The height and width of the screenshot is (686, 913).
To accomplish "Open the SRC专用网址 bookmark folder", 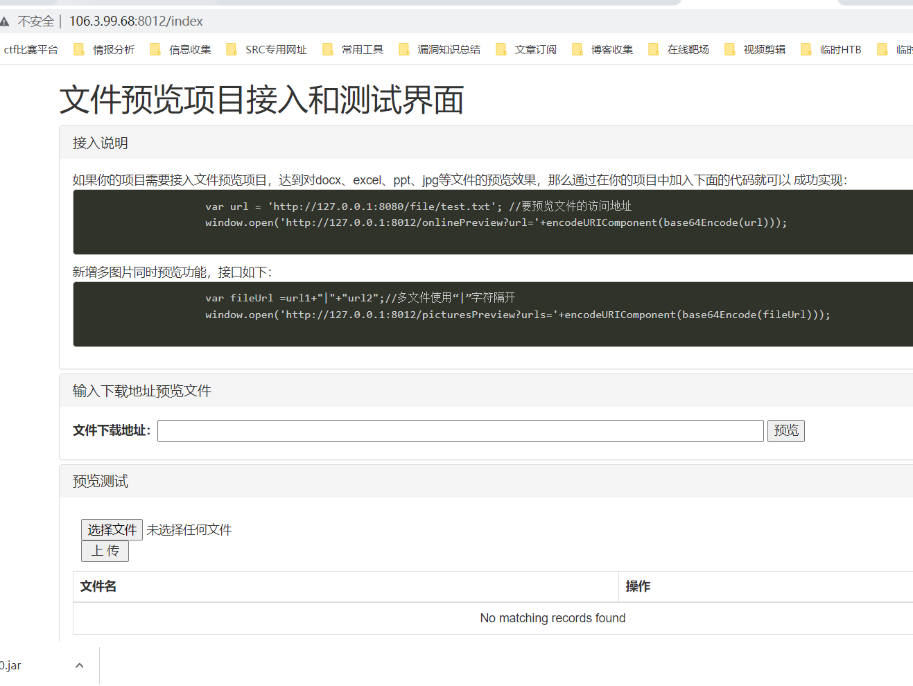I will (267, 50).
